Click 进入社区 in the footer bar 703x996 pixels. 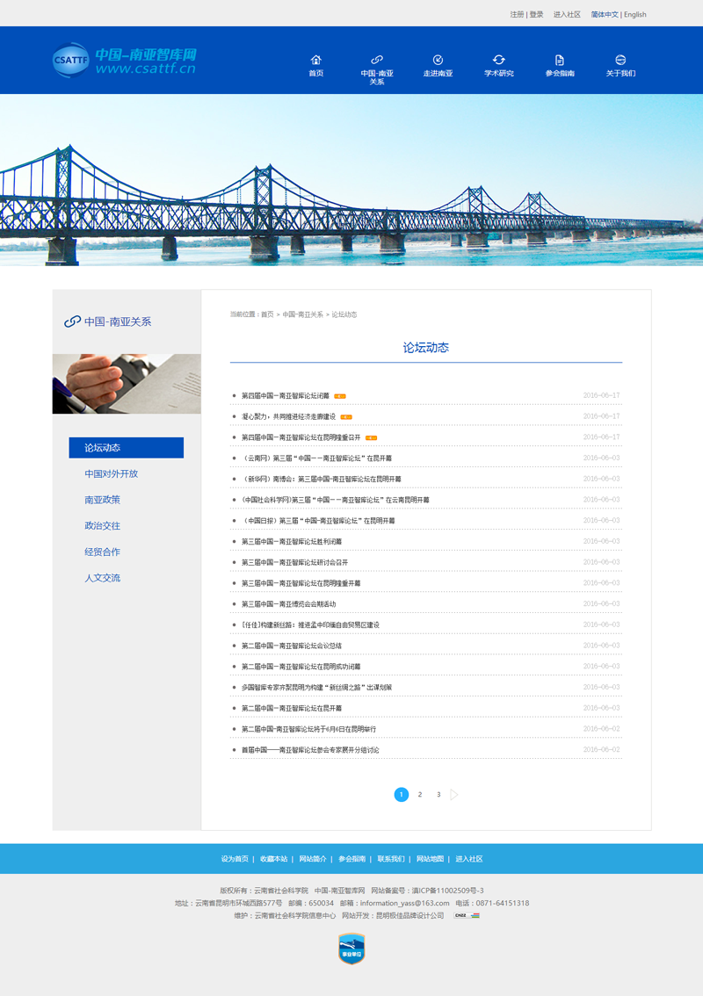point(469,859)
